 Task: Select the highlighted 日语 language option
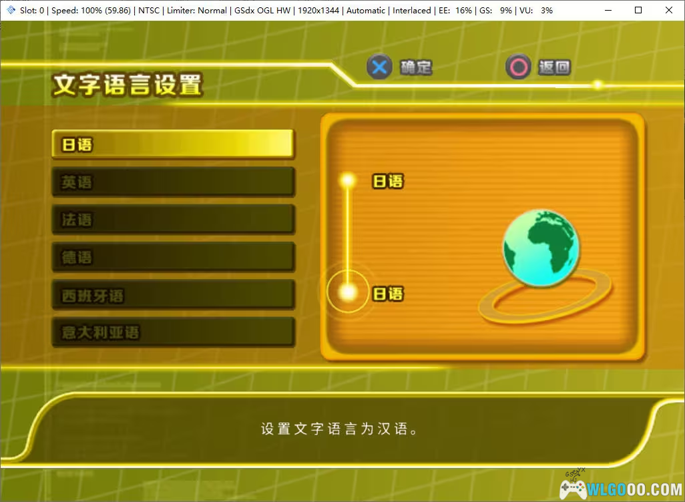tap(173, 144)
